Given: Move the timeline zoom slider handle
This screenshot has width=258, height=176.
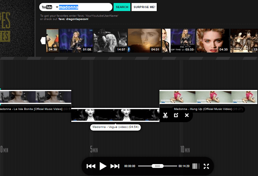Looking at the screenshot, I should click(157, 166).
